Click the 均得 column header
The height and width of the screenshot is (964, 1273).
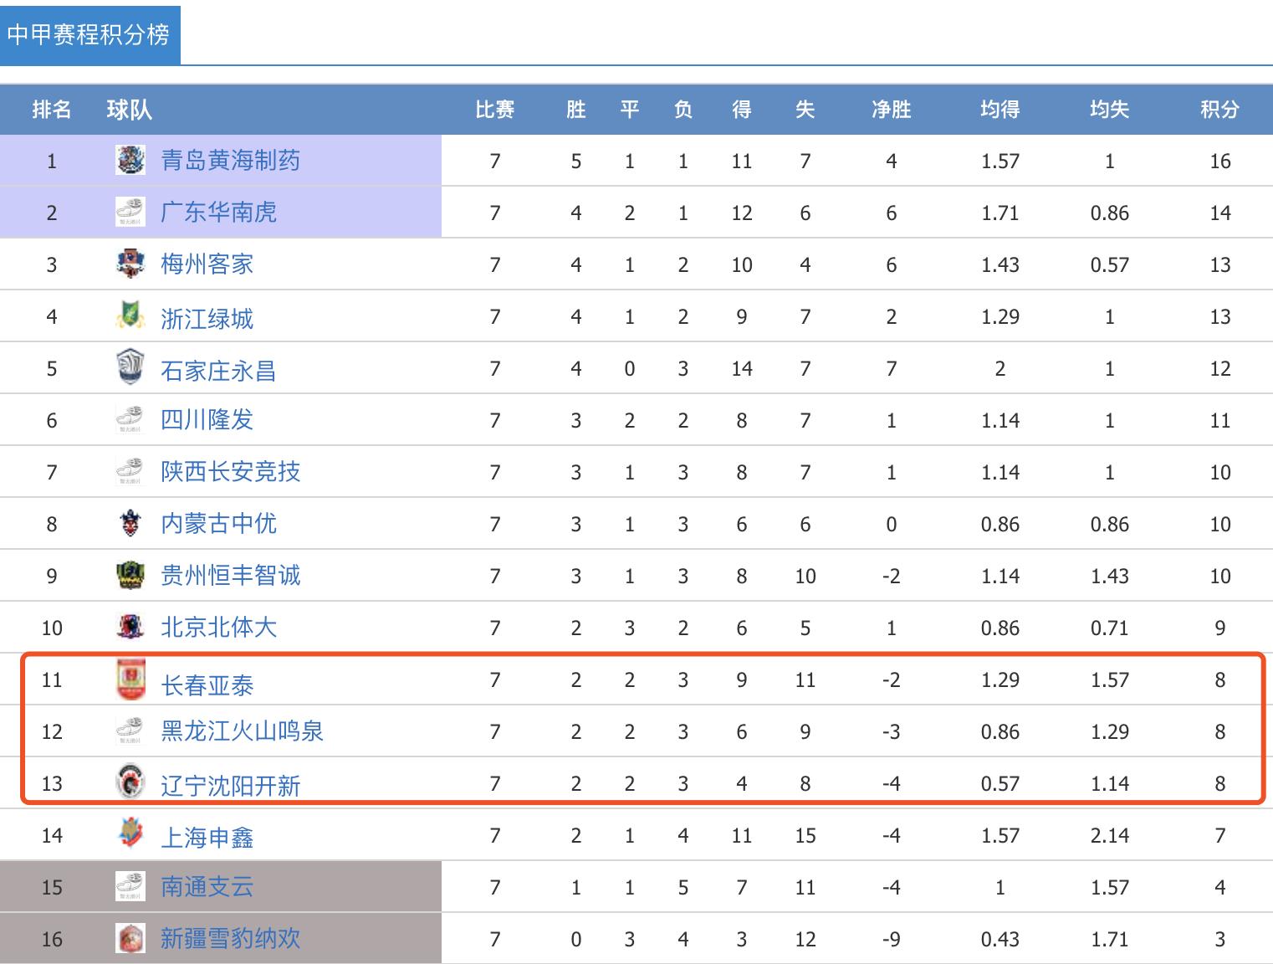999,110
